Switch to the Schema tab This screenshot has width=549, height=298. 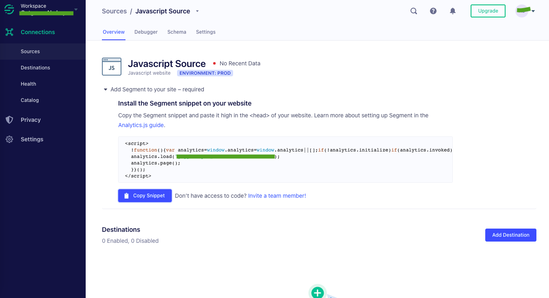tap(177, 32)
